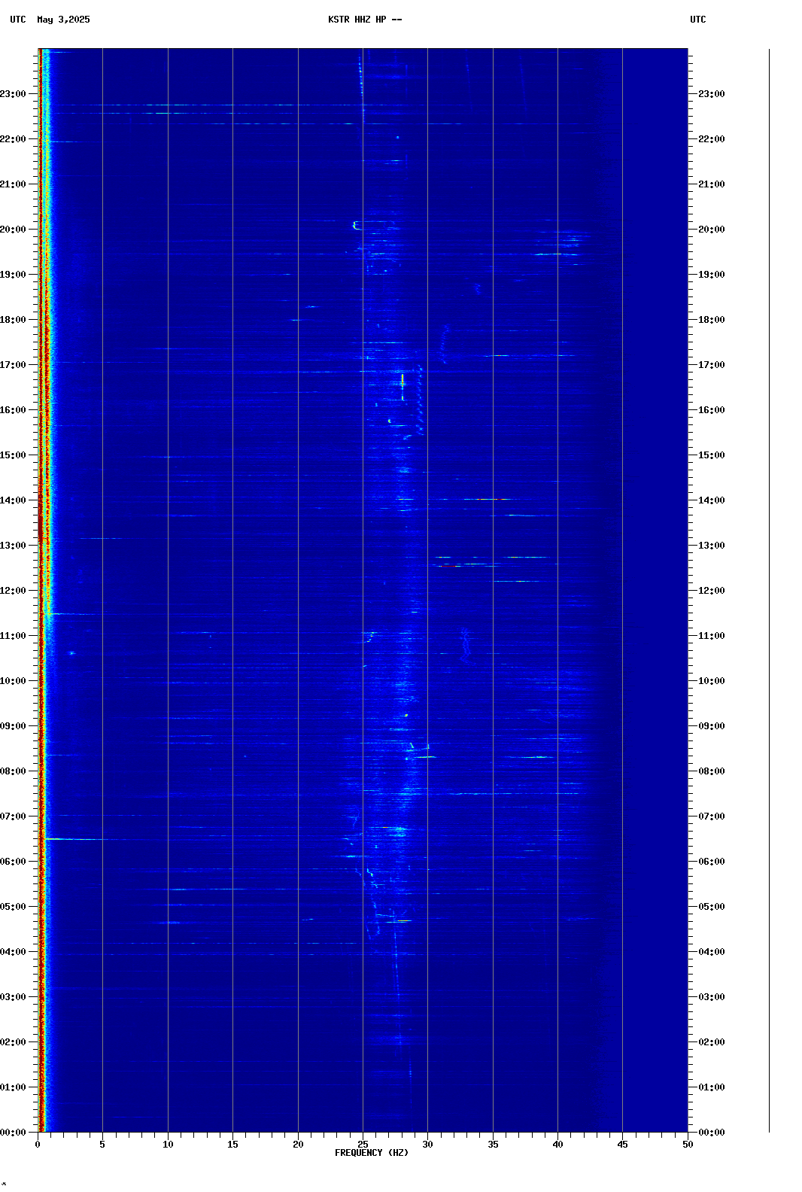Click the '40' frequency tick label
Screen dimensions: 802x1192
[557, 1145]
